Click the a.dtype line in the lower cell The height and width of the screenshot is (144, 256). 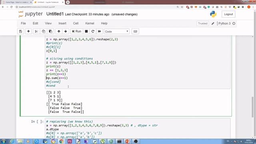(52, 129)
